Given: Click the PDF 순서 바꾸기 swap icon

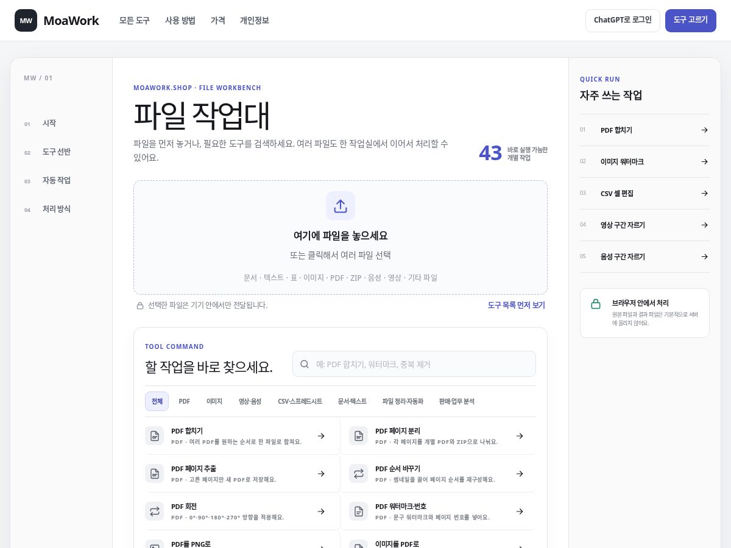Looking at the screenshot, I should pos(358,474).
